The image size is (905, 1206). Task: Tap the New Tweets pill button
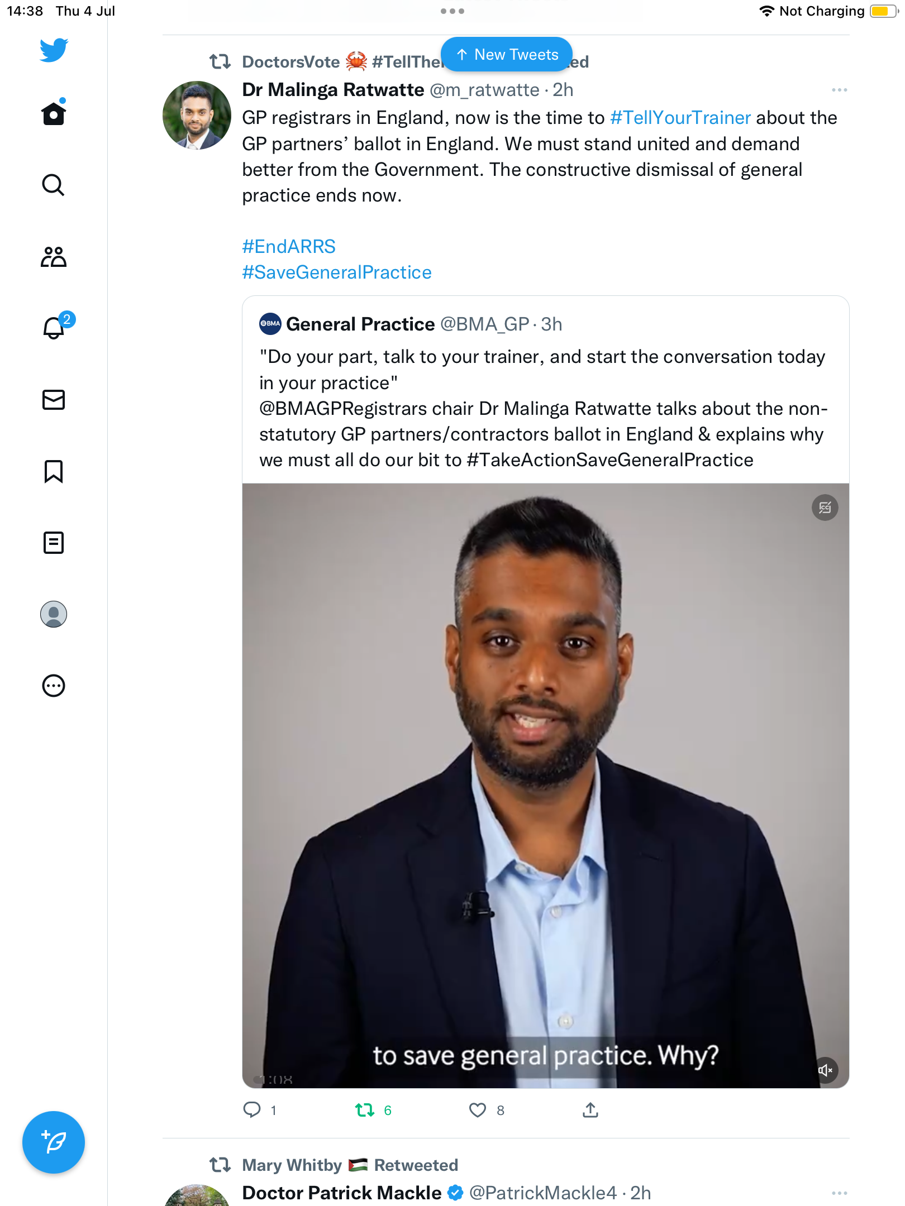(x=507, y=55)
